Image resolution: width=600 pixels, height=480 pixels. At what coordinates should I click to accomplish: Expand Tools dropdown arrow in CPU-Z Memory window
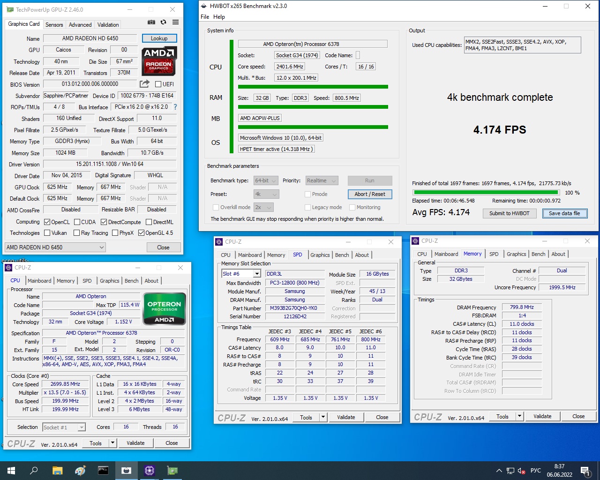pos(519,416)
